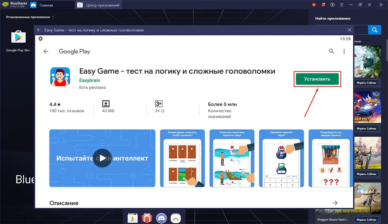Screen dimensions: 388x224
Task: Open the Помогите мальчику пересечь реку screenshot
Action: pos(232,158)
